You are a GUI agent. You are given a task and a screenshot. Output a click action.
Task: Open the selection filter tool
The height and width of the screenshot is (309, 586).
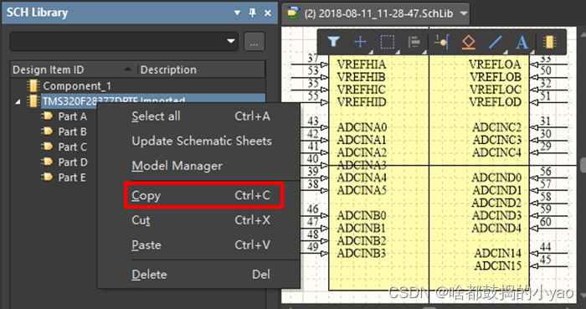pyautogui.click(x=333, y=42)
